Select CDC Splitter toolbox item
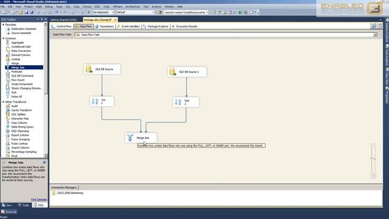This screenshot has width=389, height=219. pos(18,114)
